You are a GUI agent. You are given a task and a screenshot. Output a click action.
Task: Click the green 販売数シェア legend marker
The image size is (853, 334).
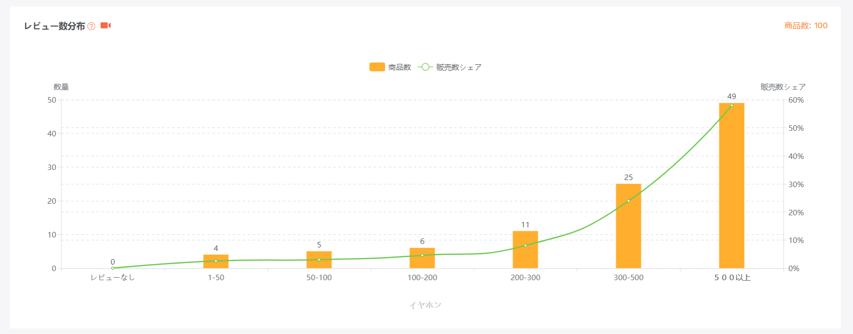(425, 67)
